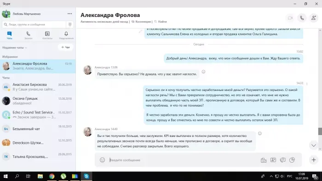Open Google Chrome from taskbar
322x181 pixels.
pos(52,176)
